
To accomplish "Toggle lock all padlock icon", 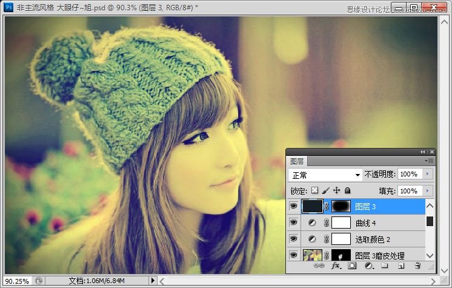I will (x=348, y=190).
